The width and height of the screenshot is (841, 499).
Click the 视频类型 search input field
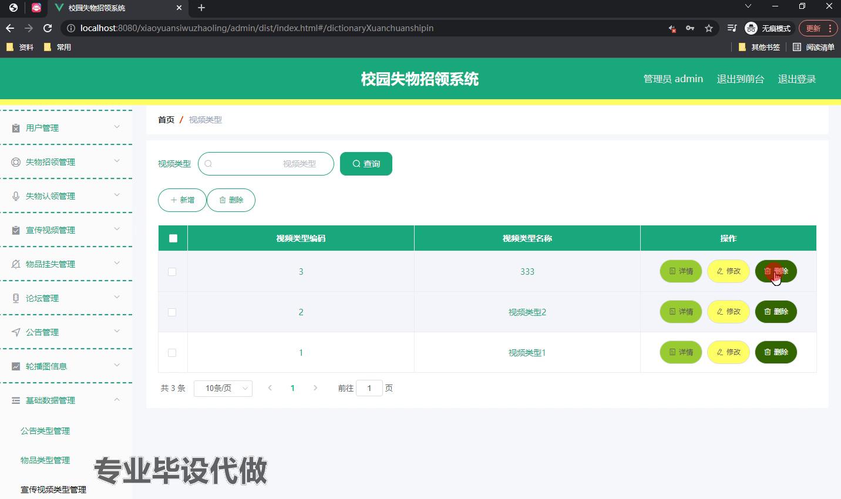click(x=266, y=164)
